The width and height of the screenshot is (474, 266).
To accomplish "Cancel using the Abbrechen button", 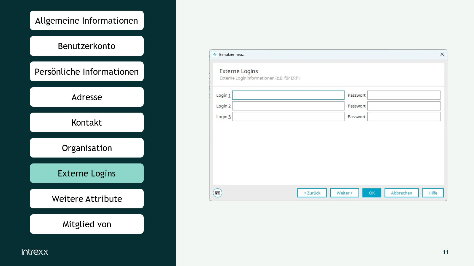I will (401, 193).
